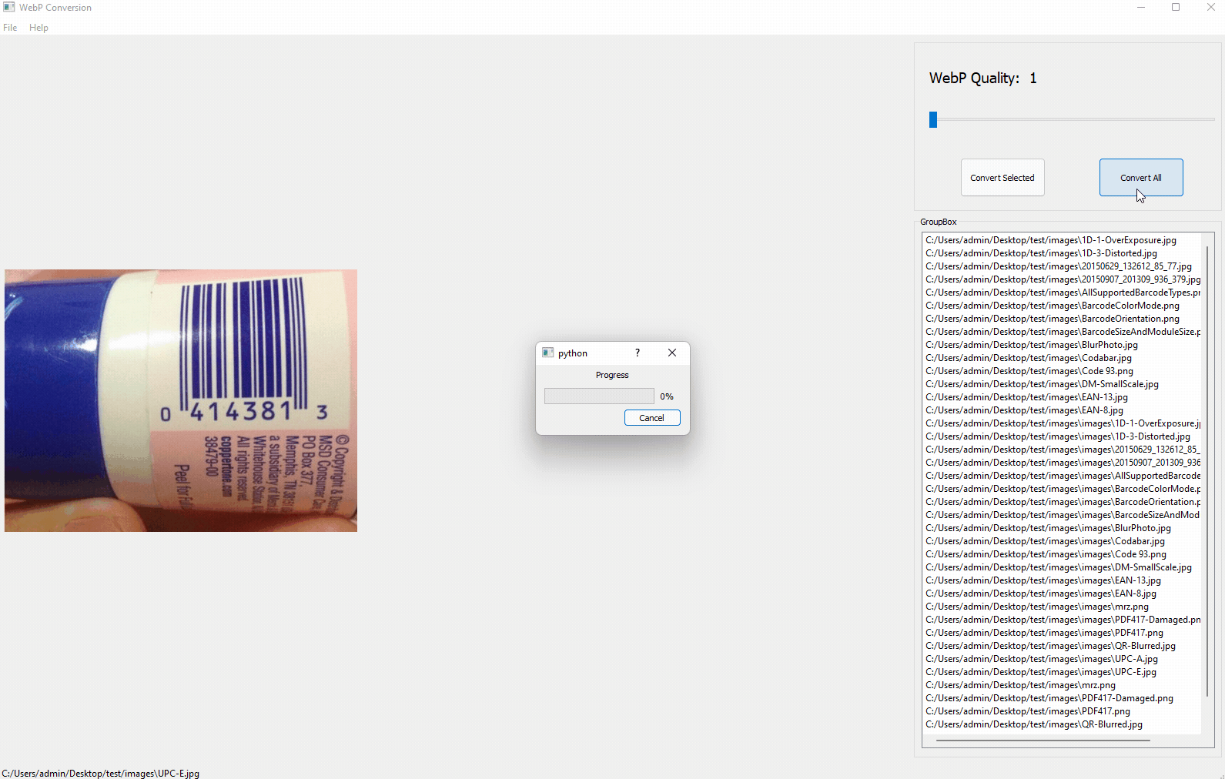The height and width of the screenshot is (779, 1225).
Task: Select images\images\mrz.png in file list
Action: pyautogui.click(x=1036, y=607)
